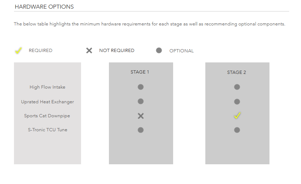Click Stage 1 Uprated Heat Exchanger dot
Image resolution: width=301 pixels, height=184 pixels.
coord(140,101)
